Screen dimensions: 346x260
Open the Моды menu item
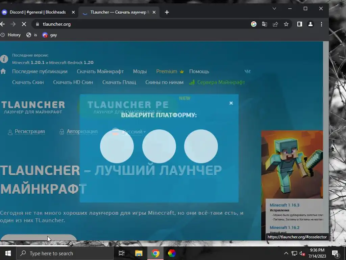(140, 71)
